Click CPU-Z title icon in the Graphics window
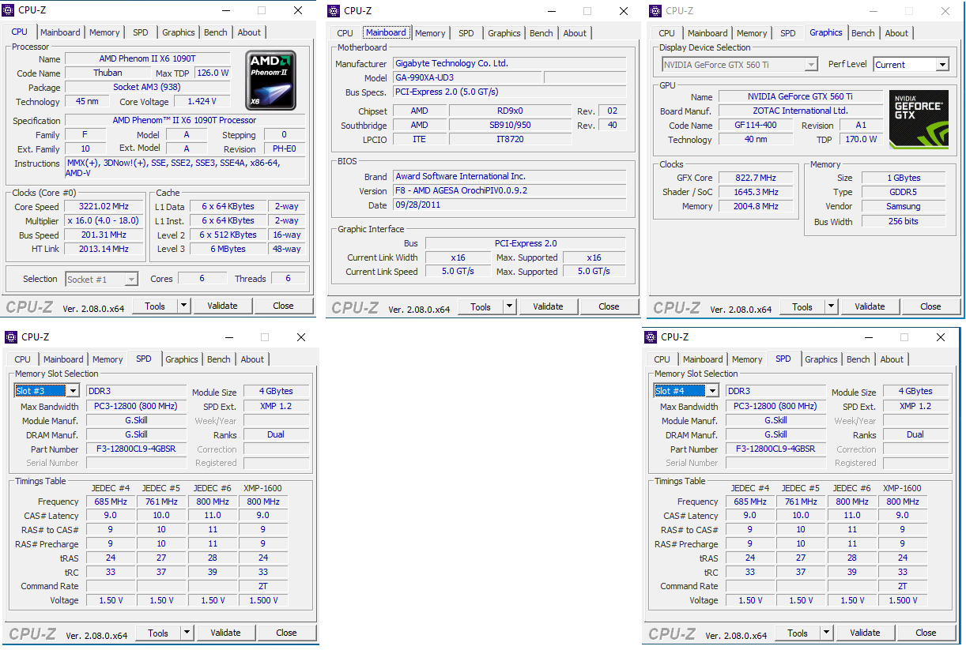Screen dimensions: 966x650 [656, 10]
